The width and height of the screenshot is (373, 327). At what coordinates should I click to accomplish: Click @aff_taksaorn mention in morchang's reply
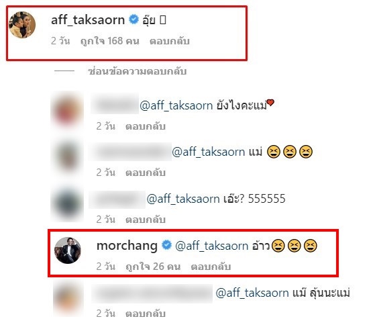[212, 246]
